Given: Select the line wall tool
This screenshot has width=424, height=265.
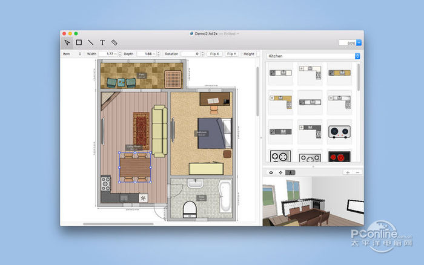Looking at the screenshot, I should (91, 42).
